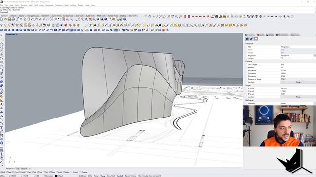This screenshot has width=316, height=177.
Task: Click the camera View properties icon
Action: [247, 39]
